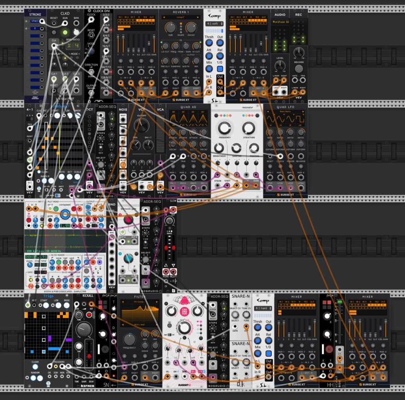This screenshot has height=400, width=405.
Task: Click the KICKALL TUNE knob
Action: coord(79,315)
